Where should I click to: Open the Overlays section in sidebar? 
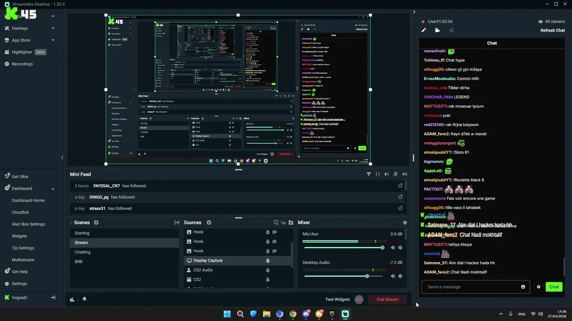(20, 28)
